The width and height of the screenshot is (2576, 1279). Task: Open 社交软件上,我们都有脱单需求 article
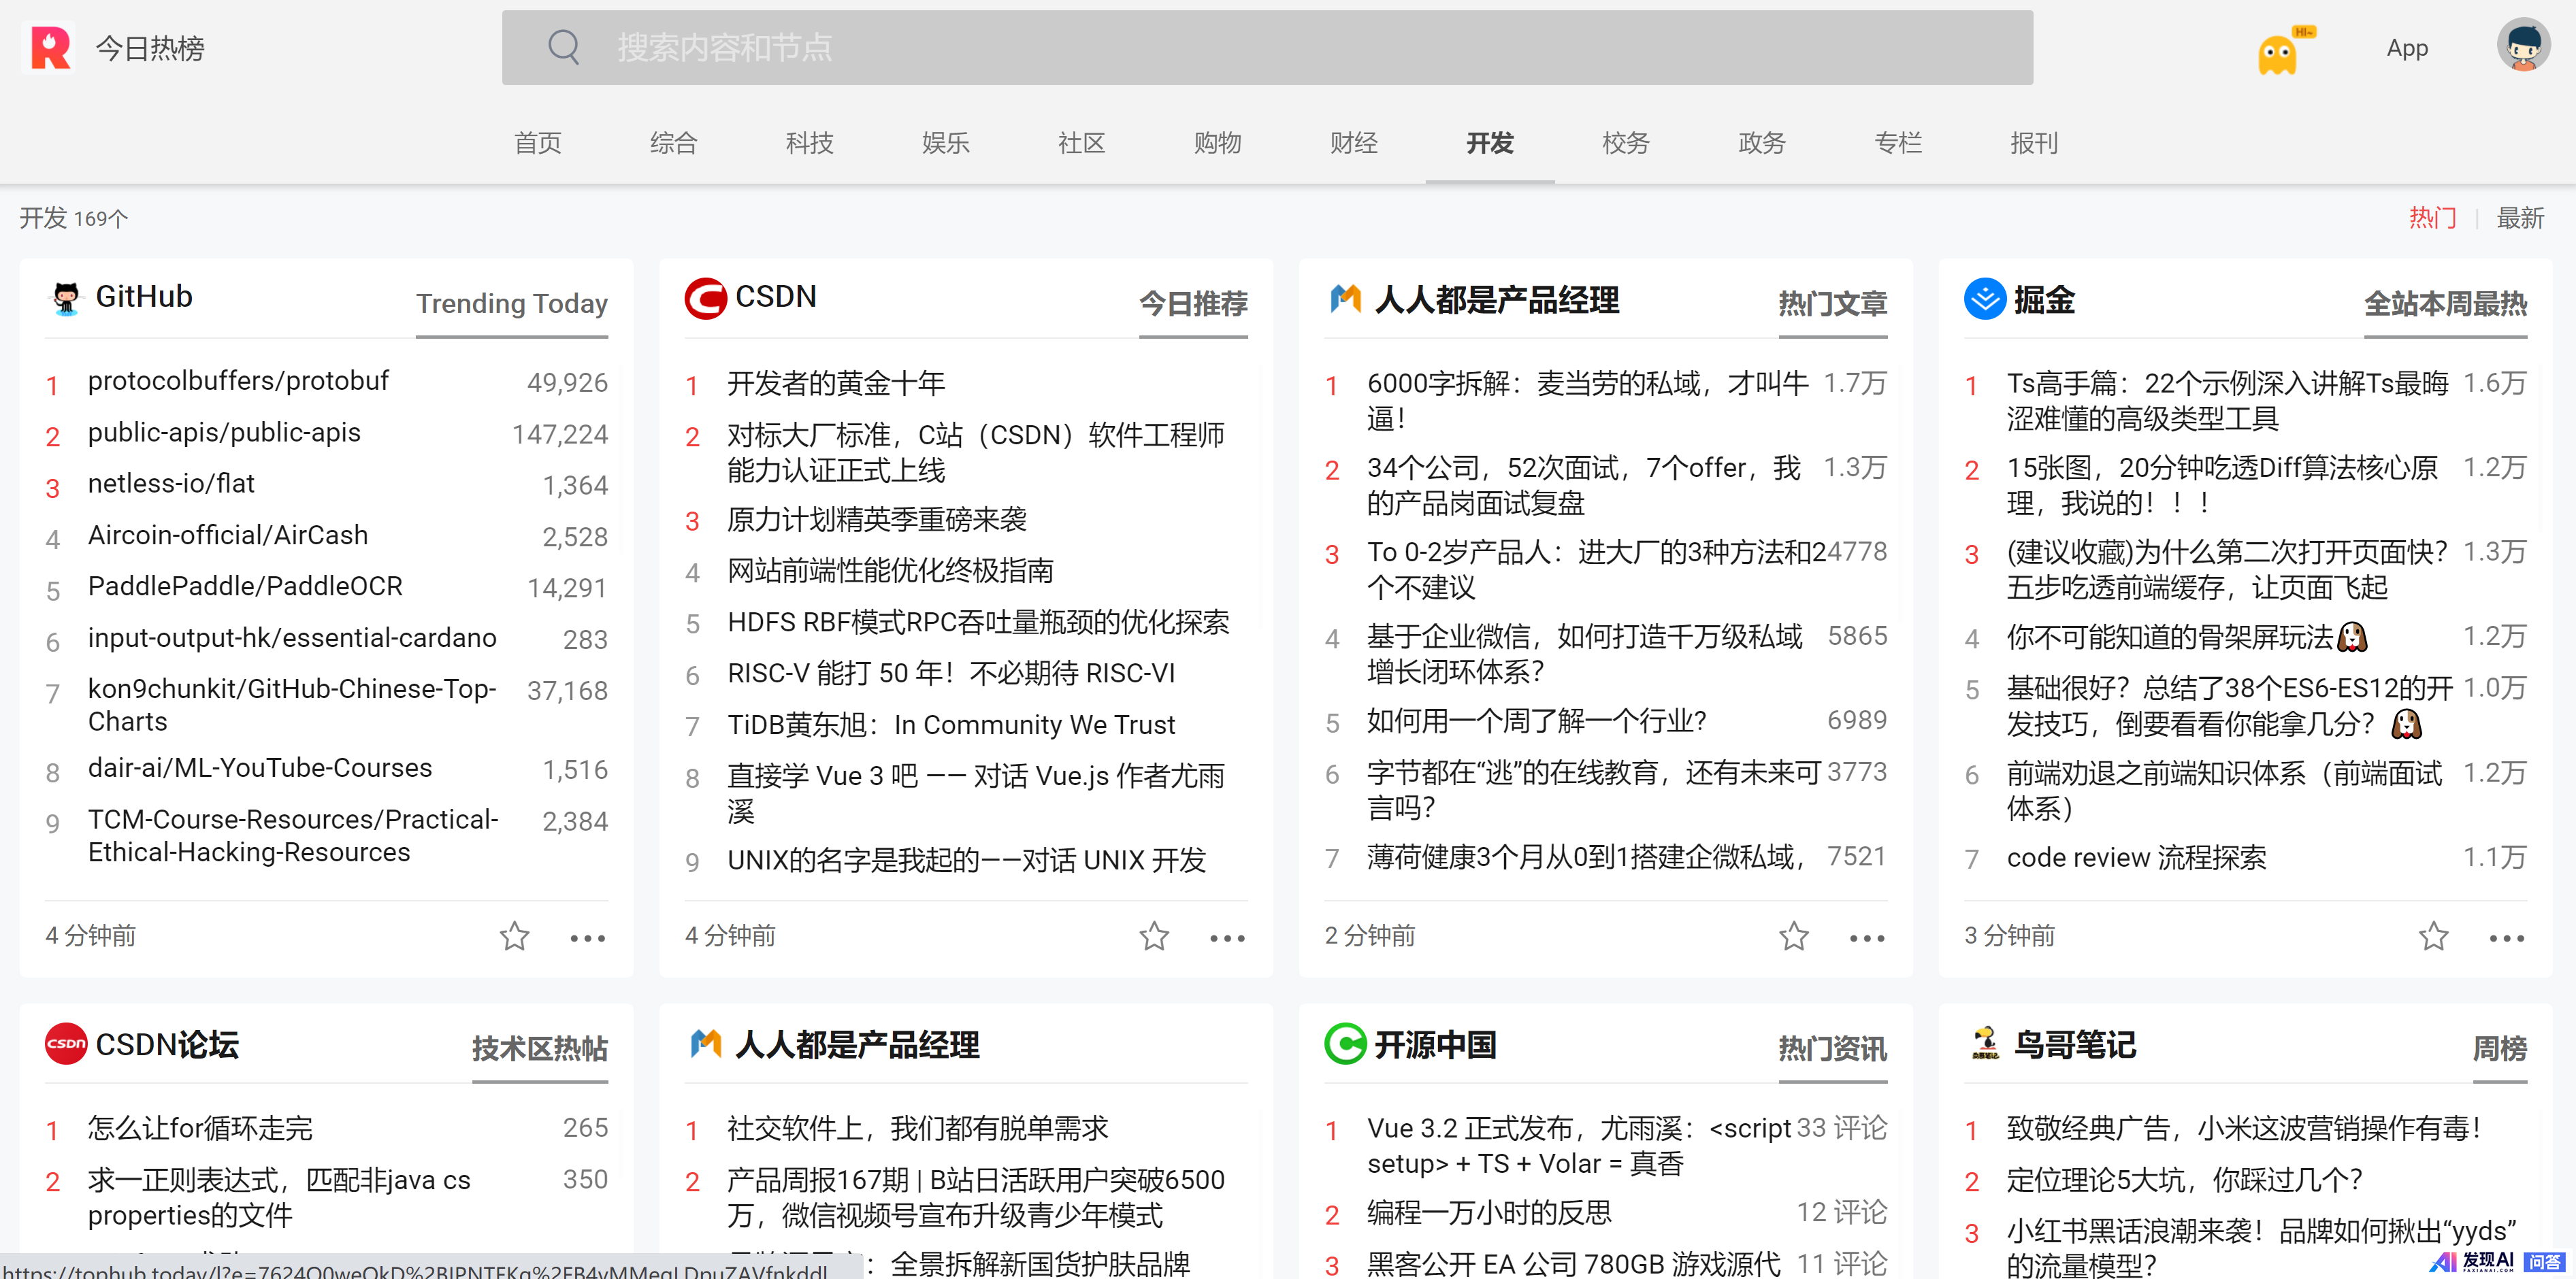918,1128
